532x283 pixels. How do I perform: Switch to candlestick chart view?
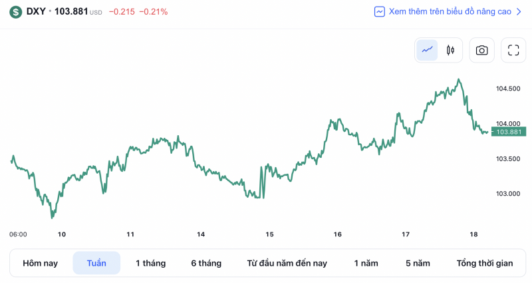pos(450,50)
